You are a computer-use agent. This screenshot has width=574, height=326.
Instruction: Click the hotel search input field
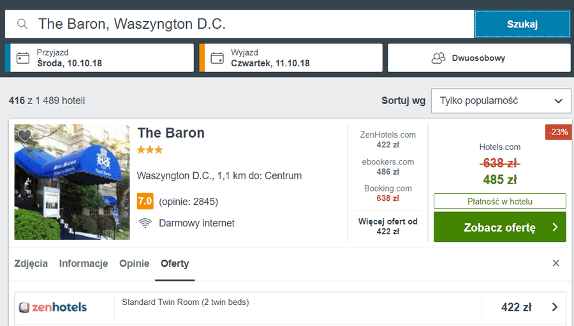pos(249,24)
